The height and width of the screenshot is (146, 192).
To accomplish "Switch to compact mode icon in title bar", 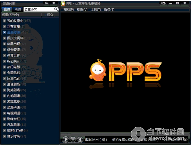I will click(164, 3).
